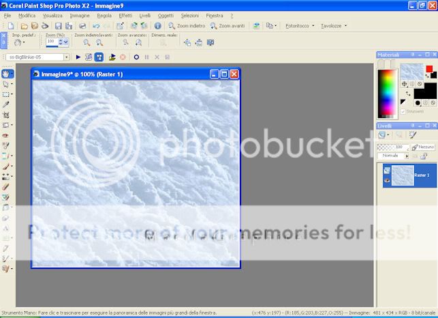Click the Resize icon in toolbar

pos(120,26)
